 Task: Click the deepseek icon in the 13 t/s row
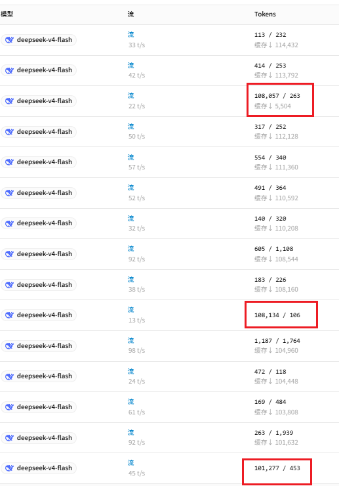click(x=10, y=315)
